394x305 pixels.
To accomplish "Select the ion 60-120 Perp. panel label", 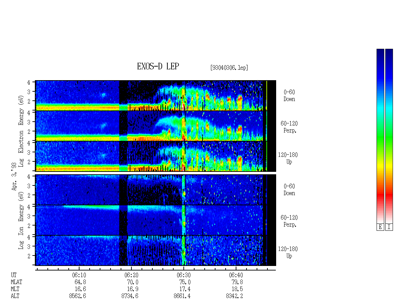I will tap(289, 221).
